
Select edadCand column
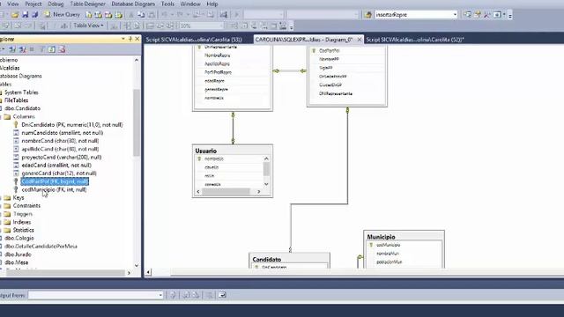pyautogui.click(x=56, y=166)
